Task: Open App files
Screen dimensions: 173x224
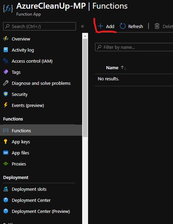Action: (x=20, y=153)
